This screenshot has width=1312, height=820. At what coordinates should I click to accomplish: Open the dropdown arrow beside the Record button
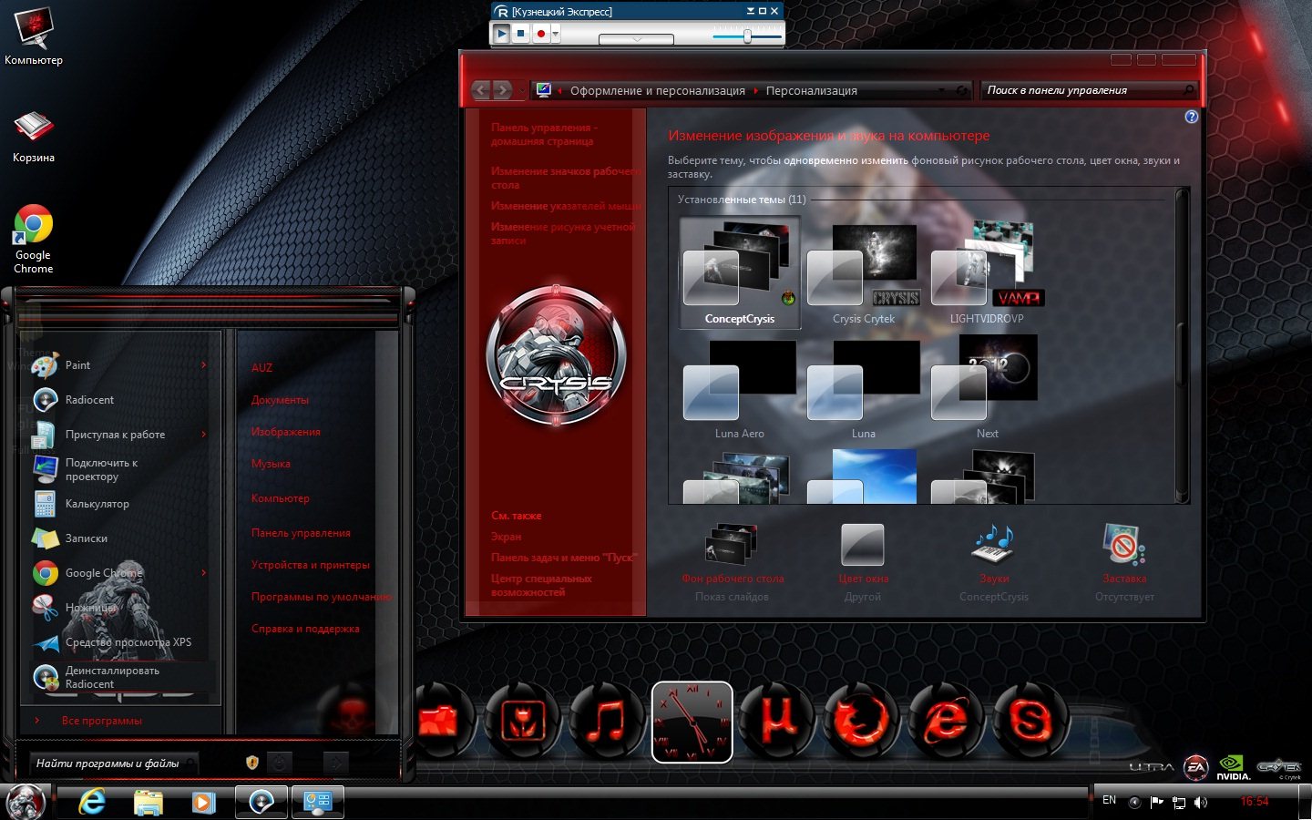[x=555, y=34]
